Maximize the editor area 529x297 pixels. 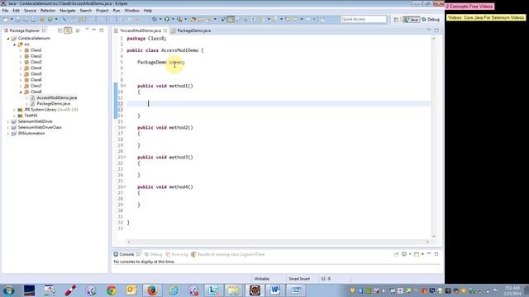coord(436,31)
